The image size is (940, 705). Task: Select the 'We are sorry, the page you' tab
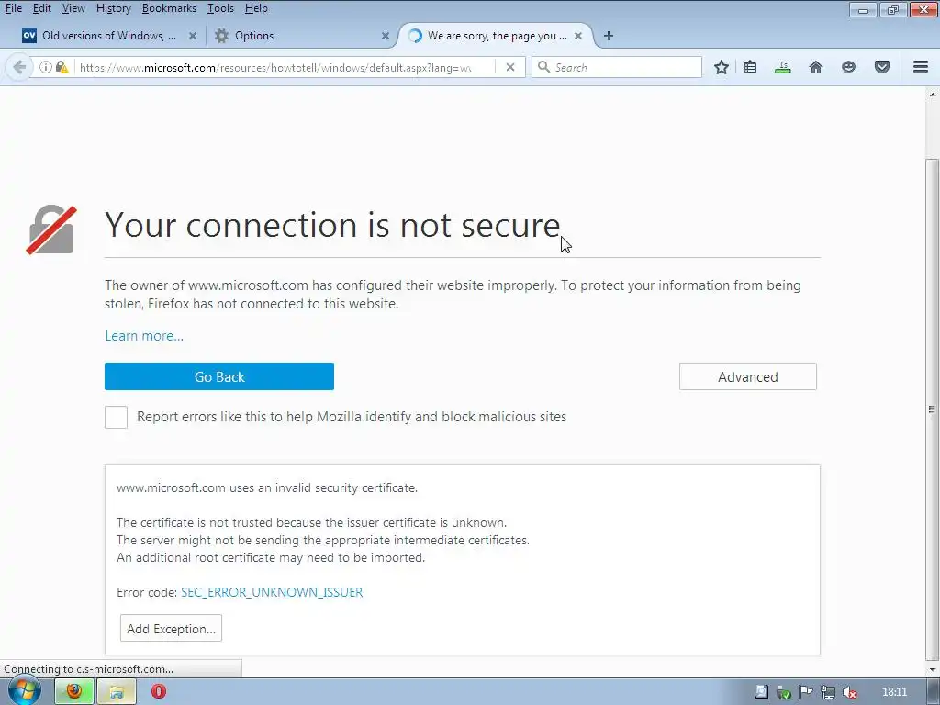(496, 36)
